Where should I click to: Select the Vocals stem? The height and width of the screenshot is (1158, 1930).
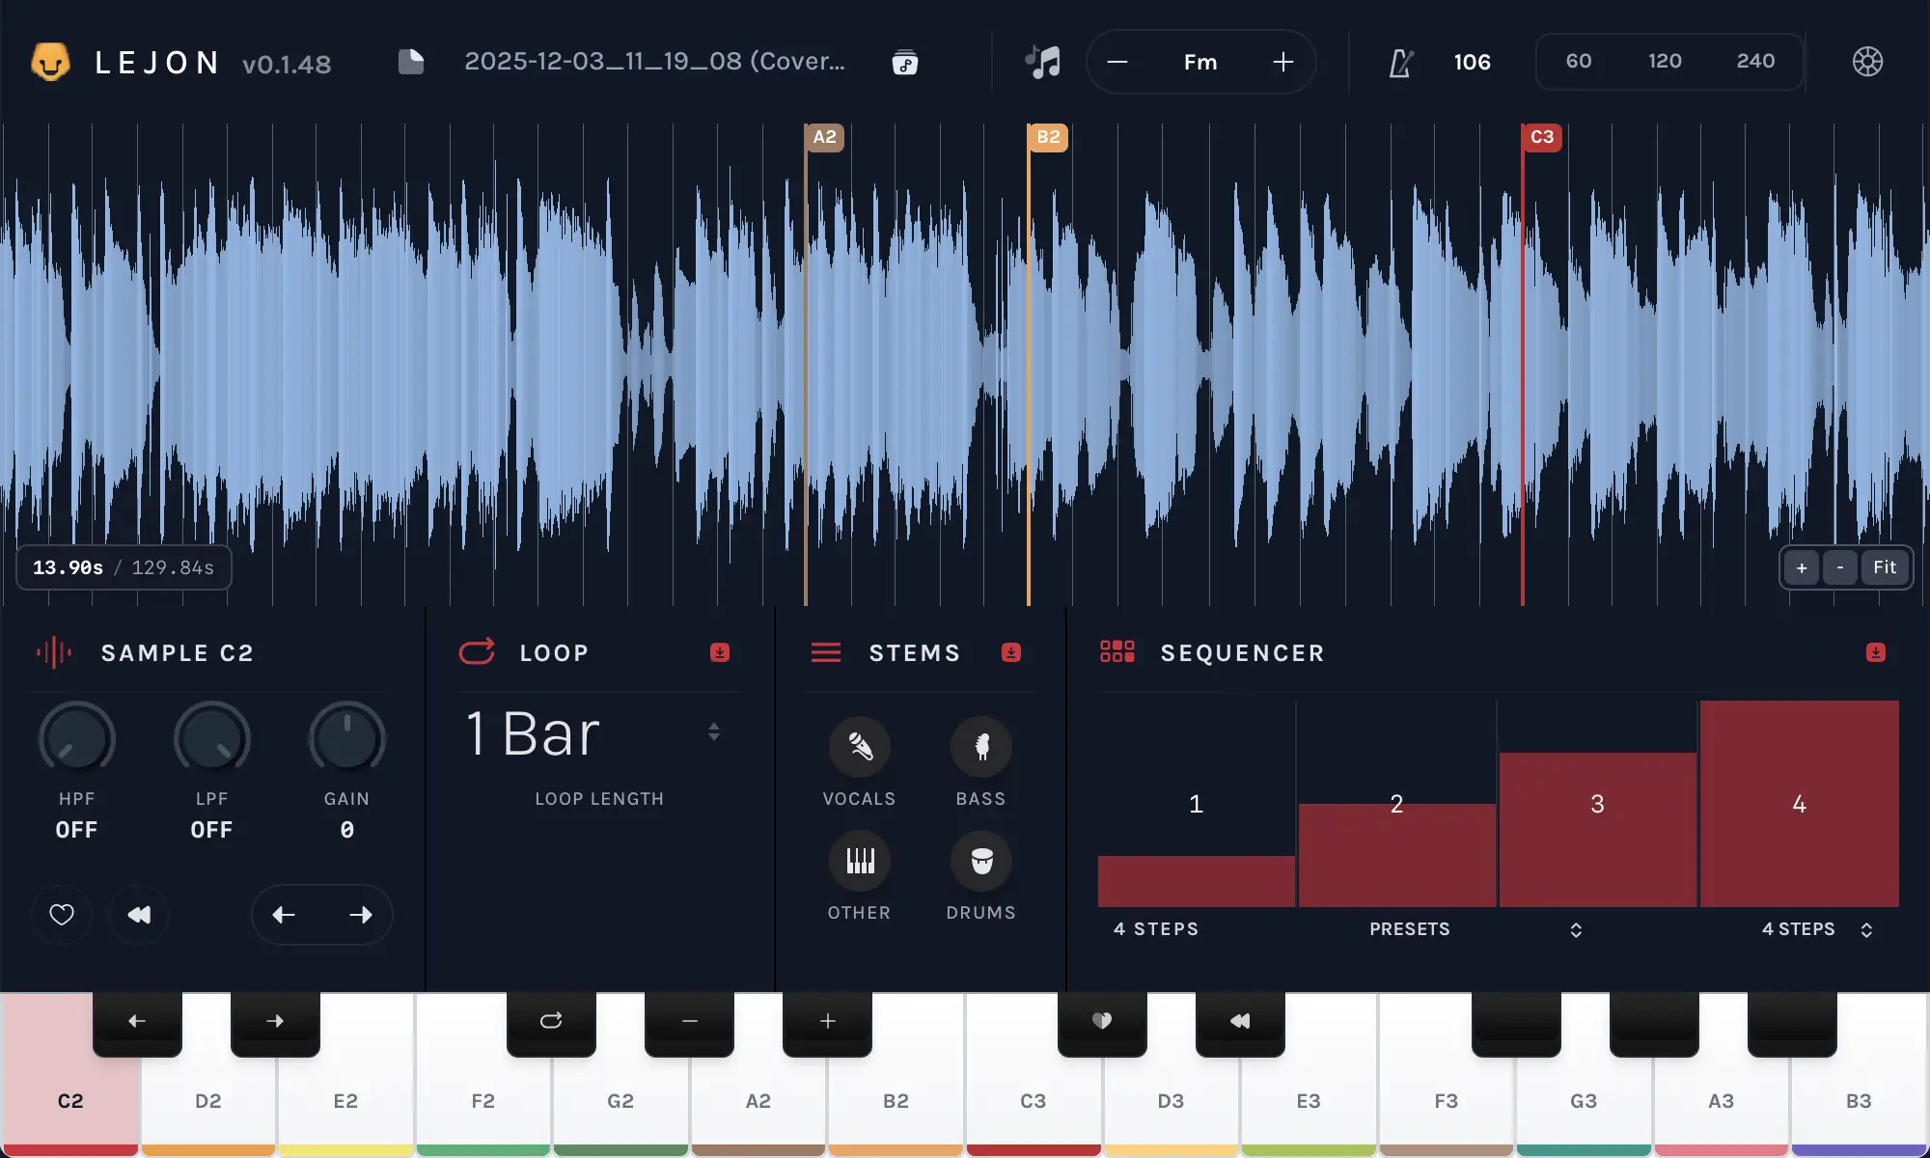pyautogui.click(x=859, y=746)
